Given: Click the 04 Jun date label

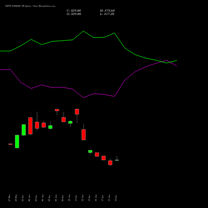Looking at the screenshot, I should tap(43, 198).
